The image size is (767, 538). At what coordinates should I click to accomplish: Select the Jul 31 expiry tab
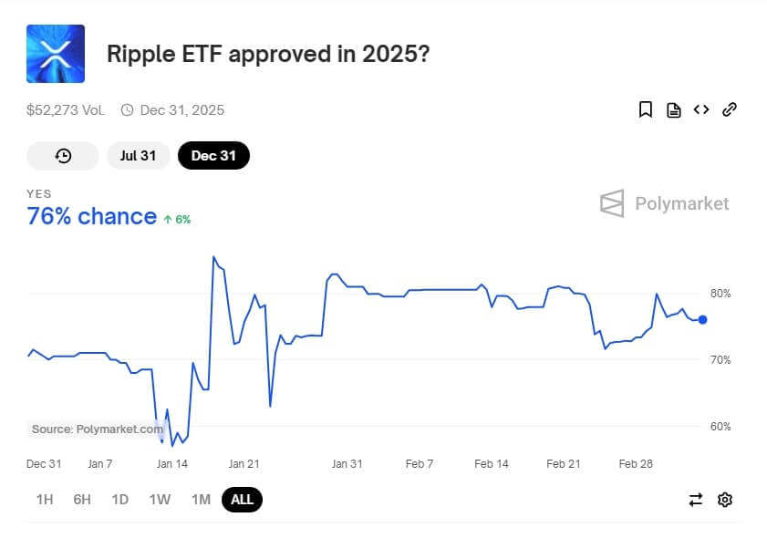click(138, 156)
